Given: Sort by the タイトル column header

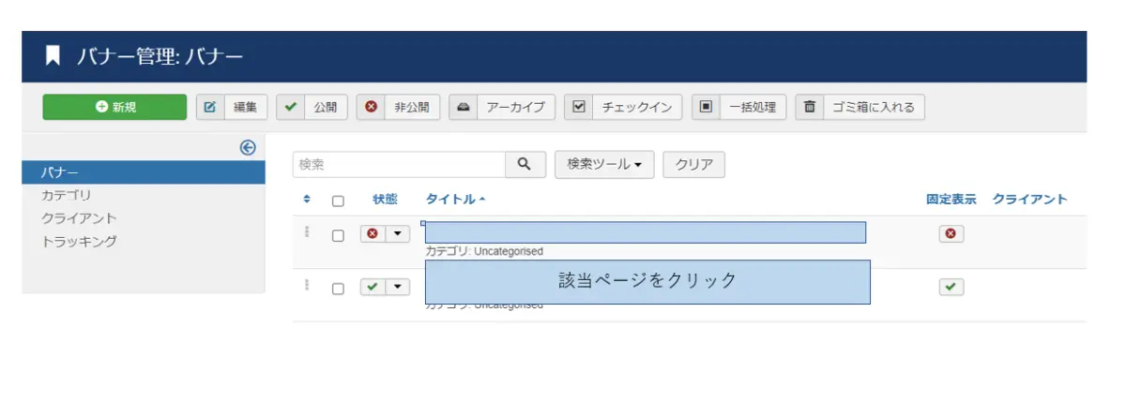Looking at the screenshot, I should tap(455, 200).
